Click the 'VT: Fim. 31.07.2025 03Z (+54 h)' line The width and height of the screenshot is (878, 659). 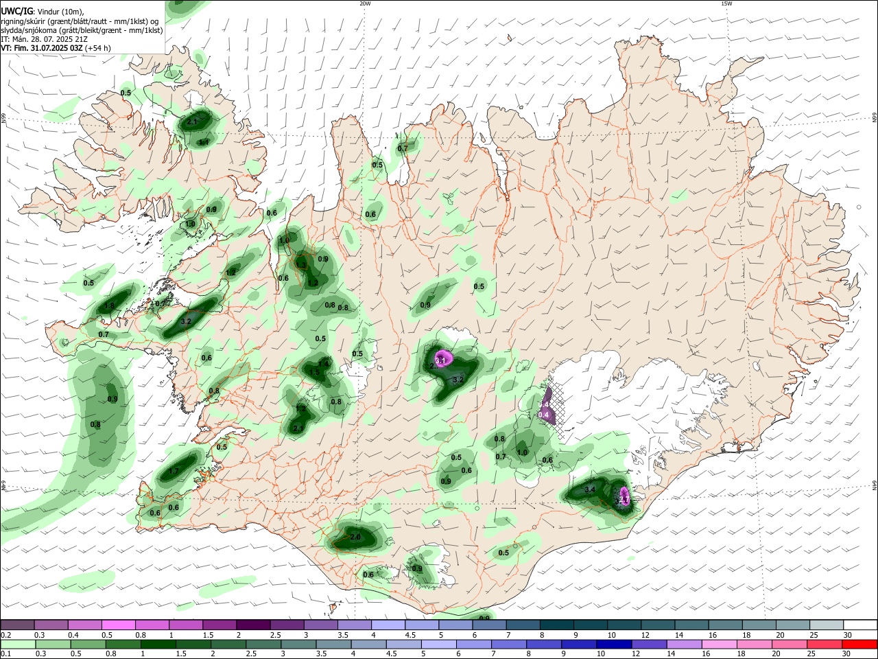click(56, 48)
